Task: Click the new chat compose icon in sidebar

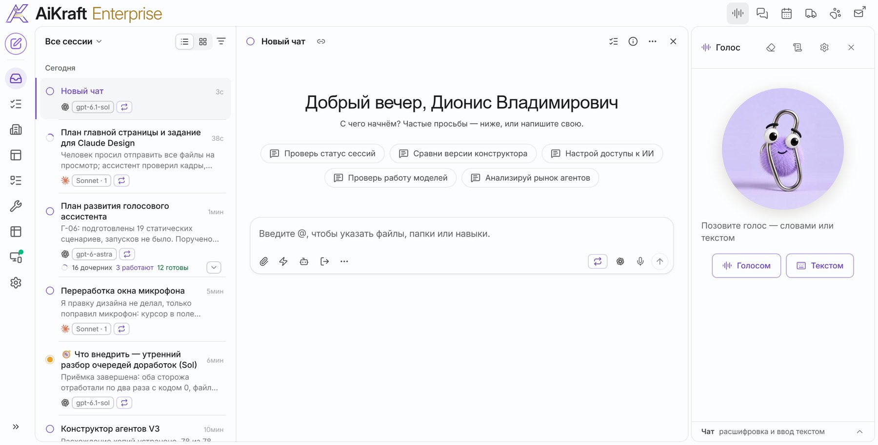Action: pyautogui.click(x=16, y=44)
